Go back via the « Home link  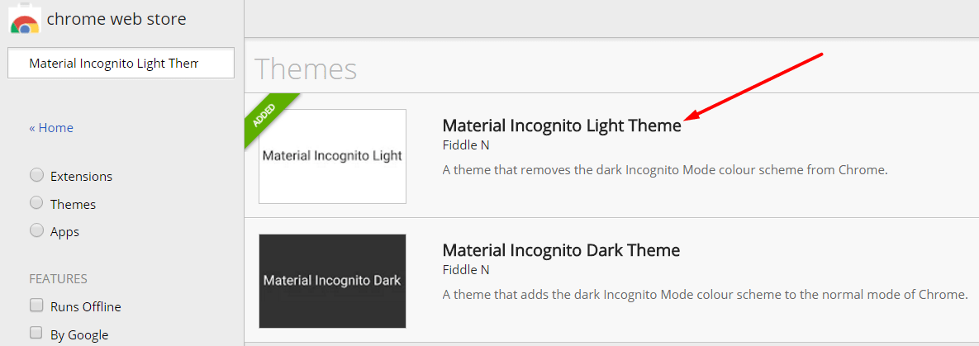pyautogui.click(x=51, y=127)
